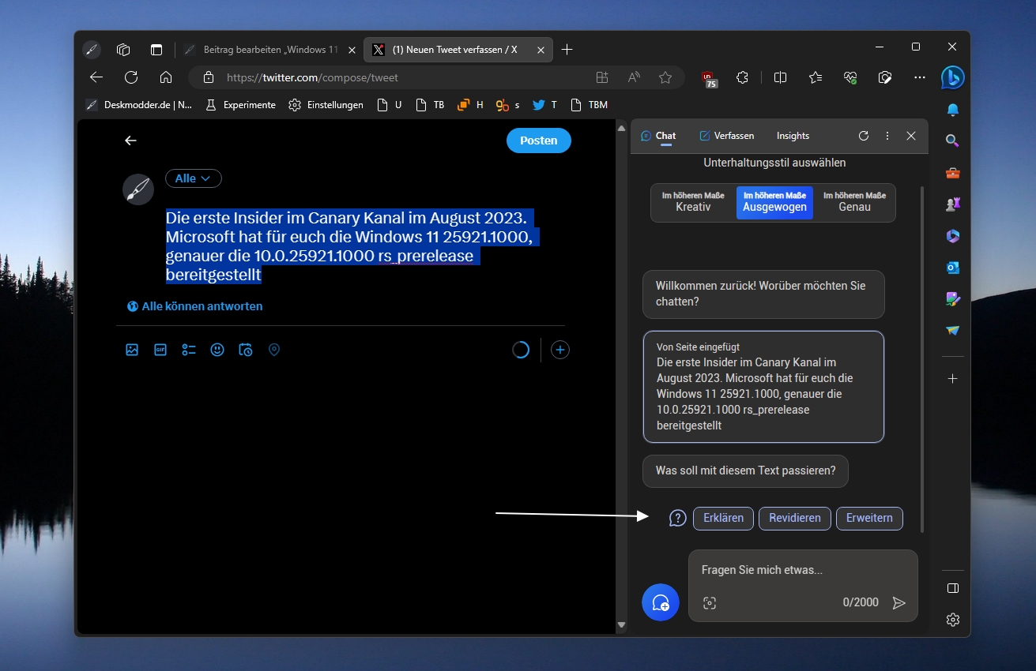Open the Tools briefcase icon in sidebar

pyautogui.click(x=953, y=173)
